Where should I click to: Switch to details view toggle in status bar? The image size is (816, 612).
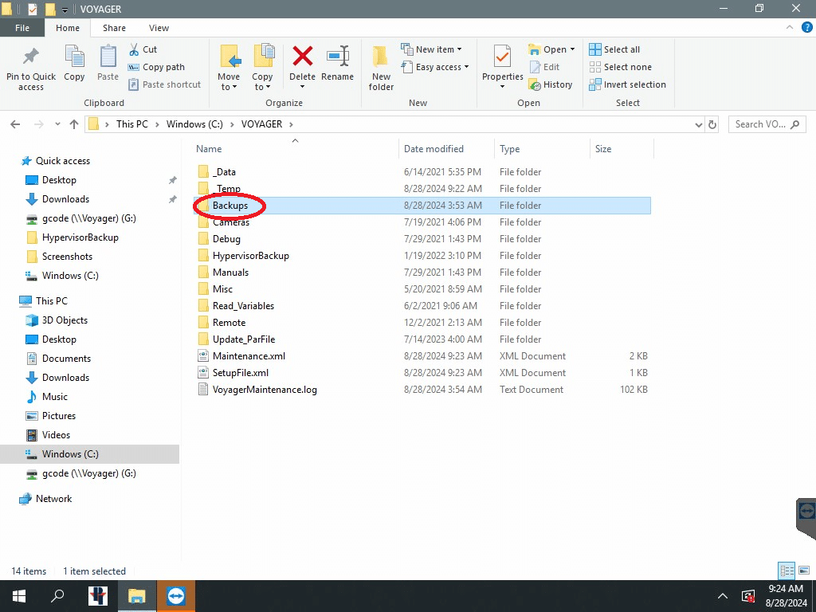point(787,571)
